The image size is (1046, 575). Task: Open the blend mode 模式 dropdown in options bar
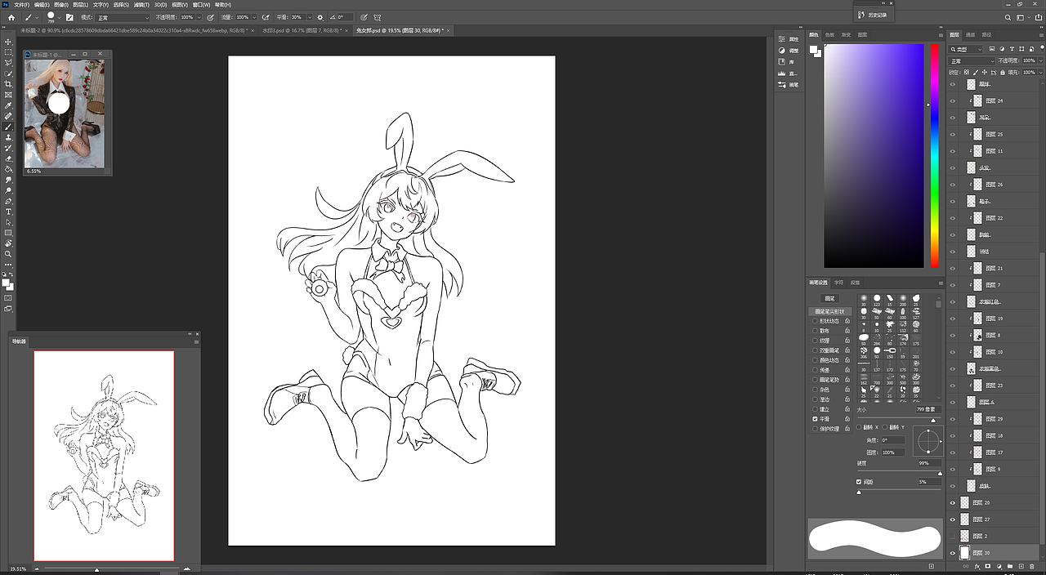(123, 17)
